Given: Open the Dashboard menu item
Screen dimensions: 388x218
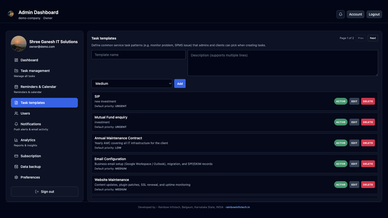Looking at the screenshot, I should tap(44, 60).
